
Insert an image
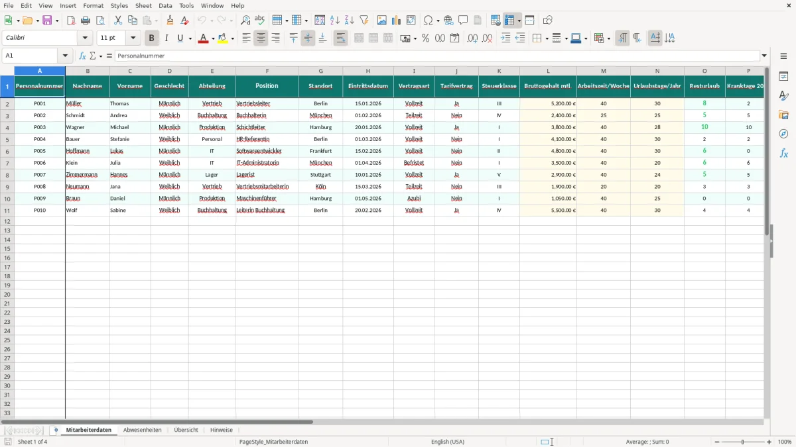pos(382,21)
